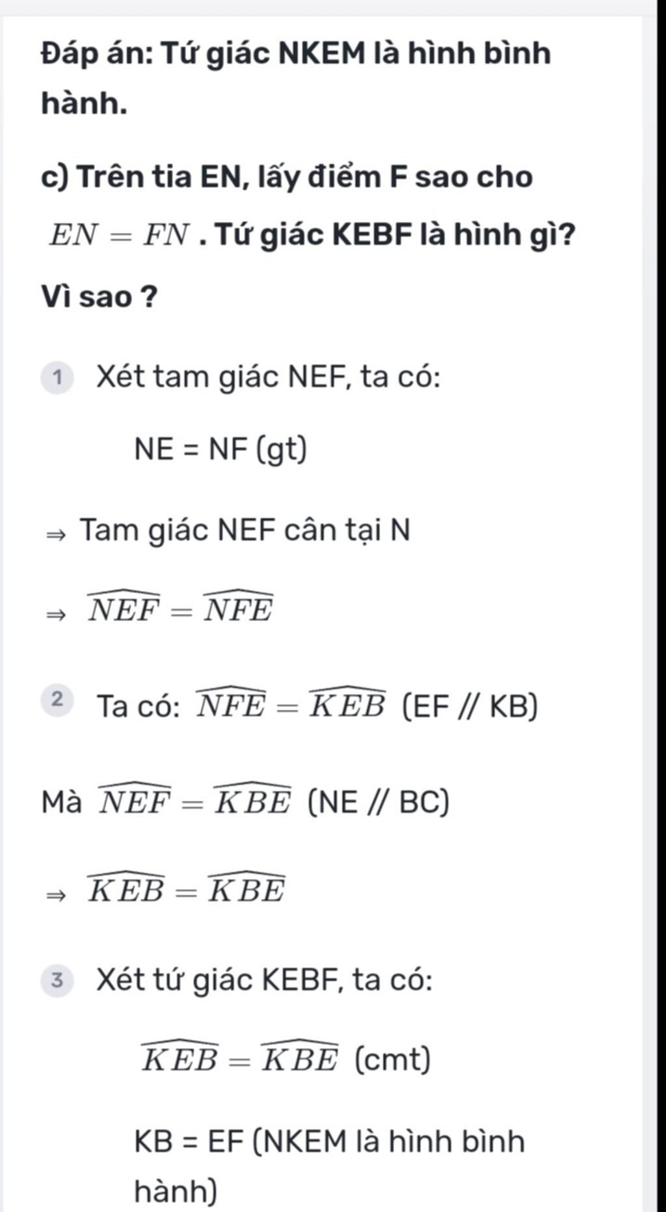Click the text 'Vì sao ?'
Screen dimensions: 666x1212
point(99,297)
